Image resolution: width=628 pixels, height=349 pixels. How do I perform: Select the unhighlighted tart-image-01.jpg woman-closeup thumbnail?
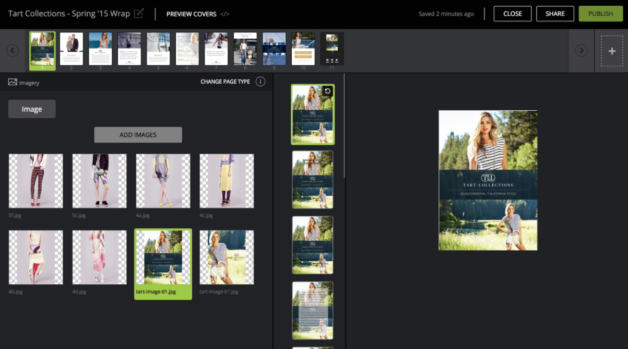click(x=227, y=257)
